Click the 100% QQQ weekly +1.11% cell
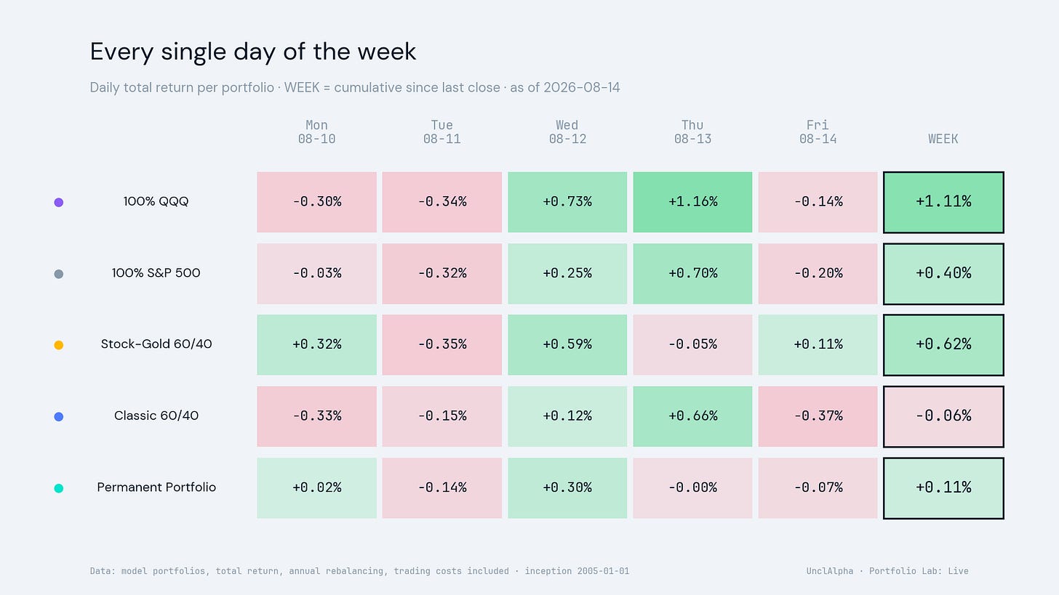 point(943,202)
